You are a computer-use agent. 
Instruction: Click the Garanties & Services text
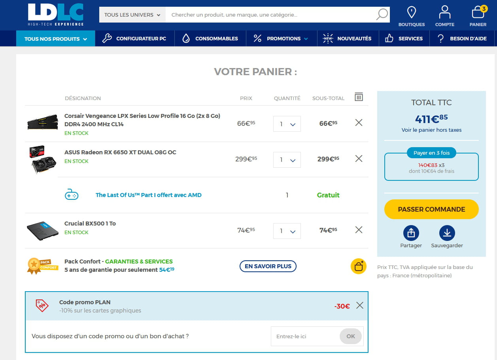click(139, 261)
